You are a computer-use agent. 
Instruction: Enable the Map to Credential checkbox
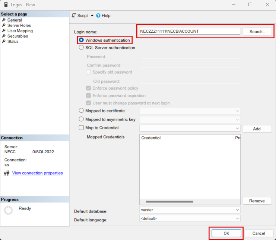pos(81,128)
